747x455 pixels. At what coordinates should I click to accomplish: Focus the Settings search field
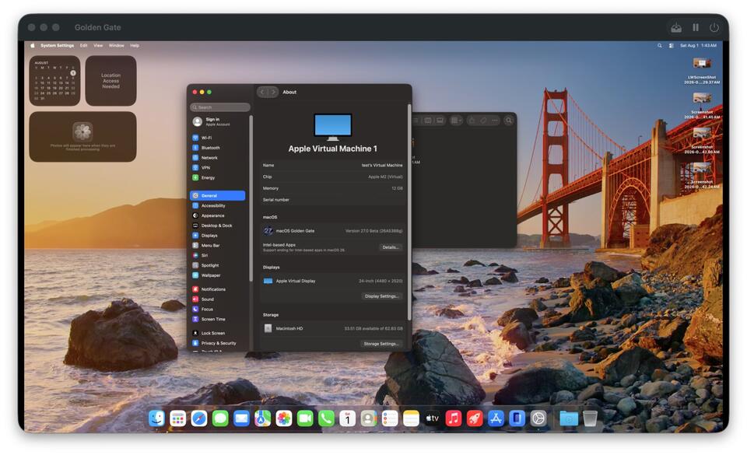pos(220,107)
